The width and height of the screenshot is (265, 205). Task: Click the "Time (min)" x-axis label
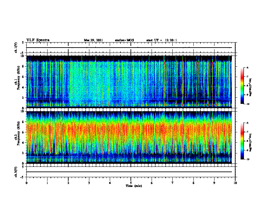tap(134, 186)
